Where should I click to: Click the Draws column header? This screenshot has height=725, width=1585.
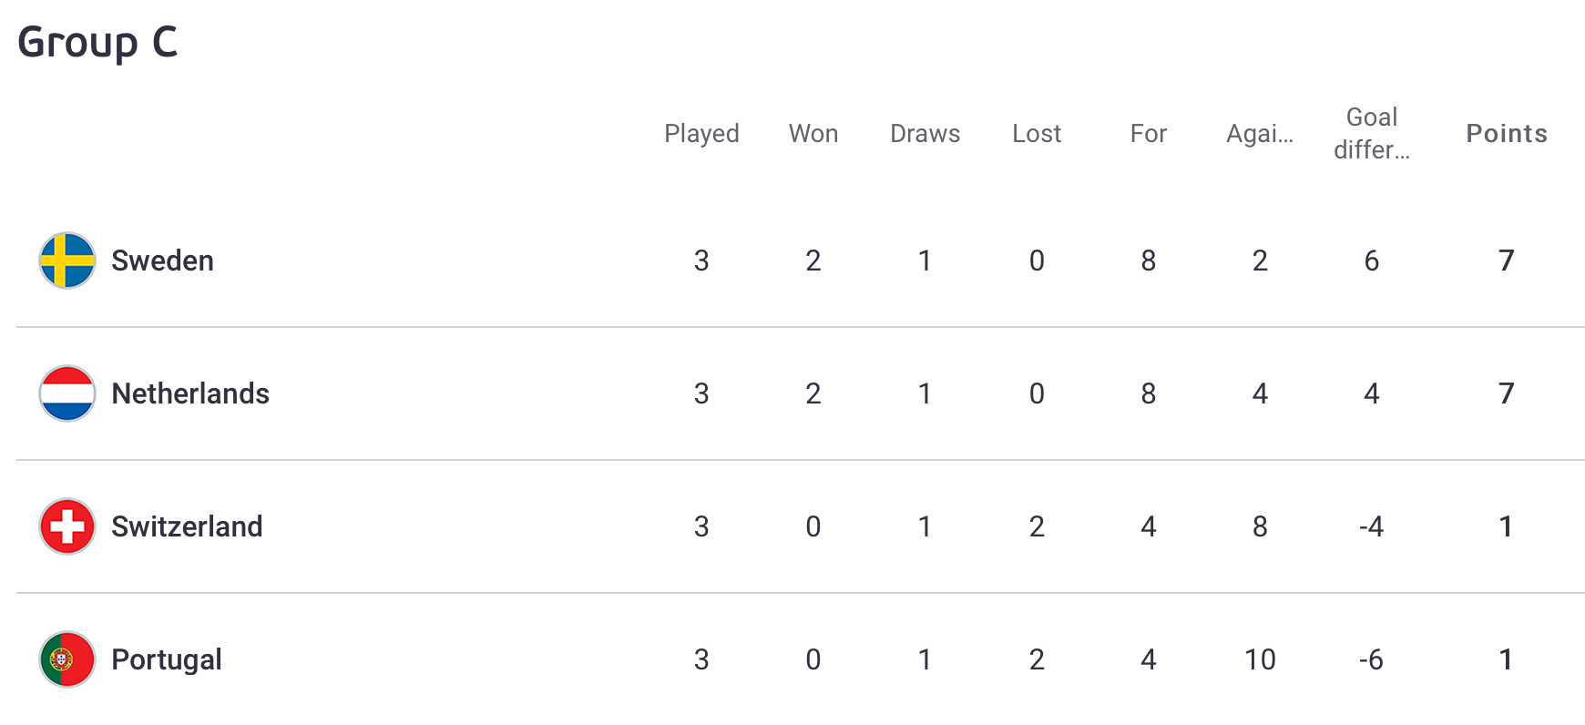click(925, 134)
